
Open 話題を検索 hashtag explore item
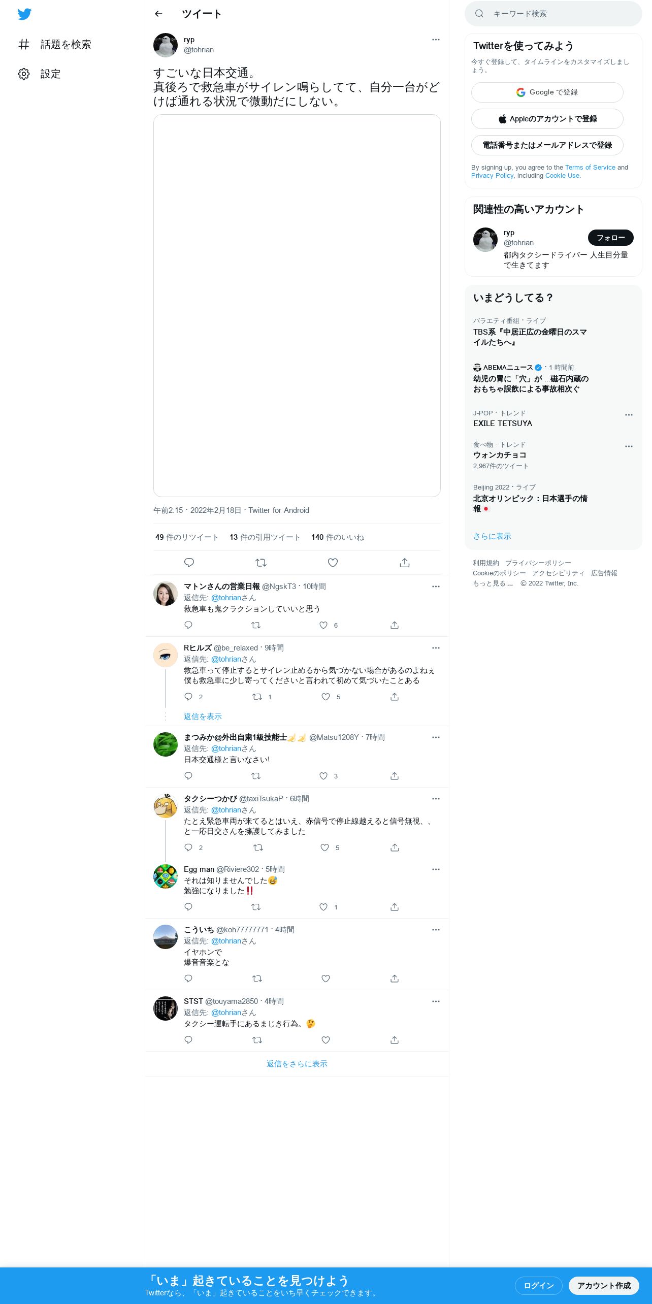(x=54, y=44)
